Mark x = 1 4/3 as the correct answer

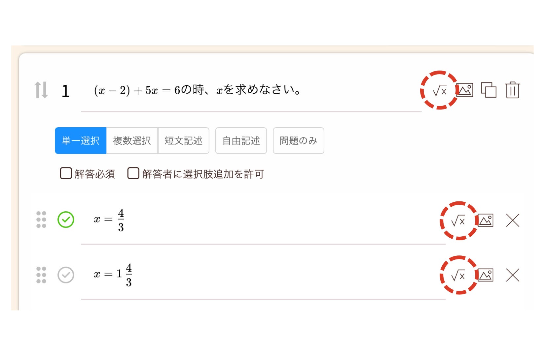click(66, 275)
